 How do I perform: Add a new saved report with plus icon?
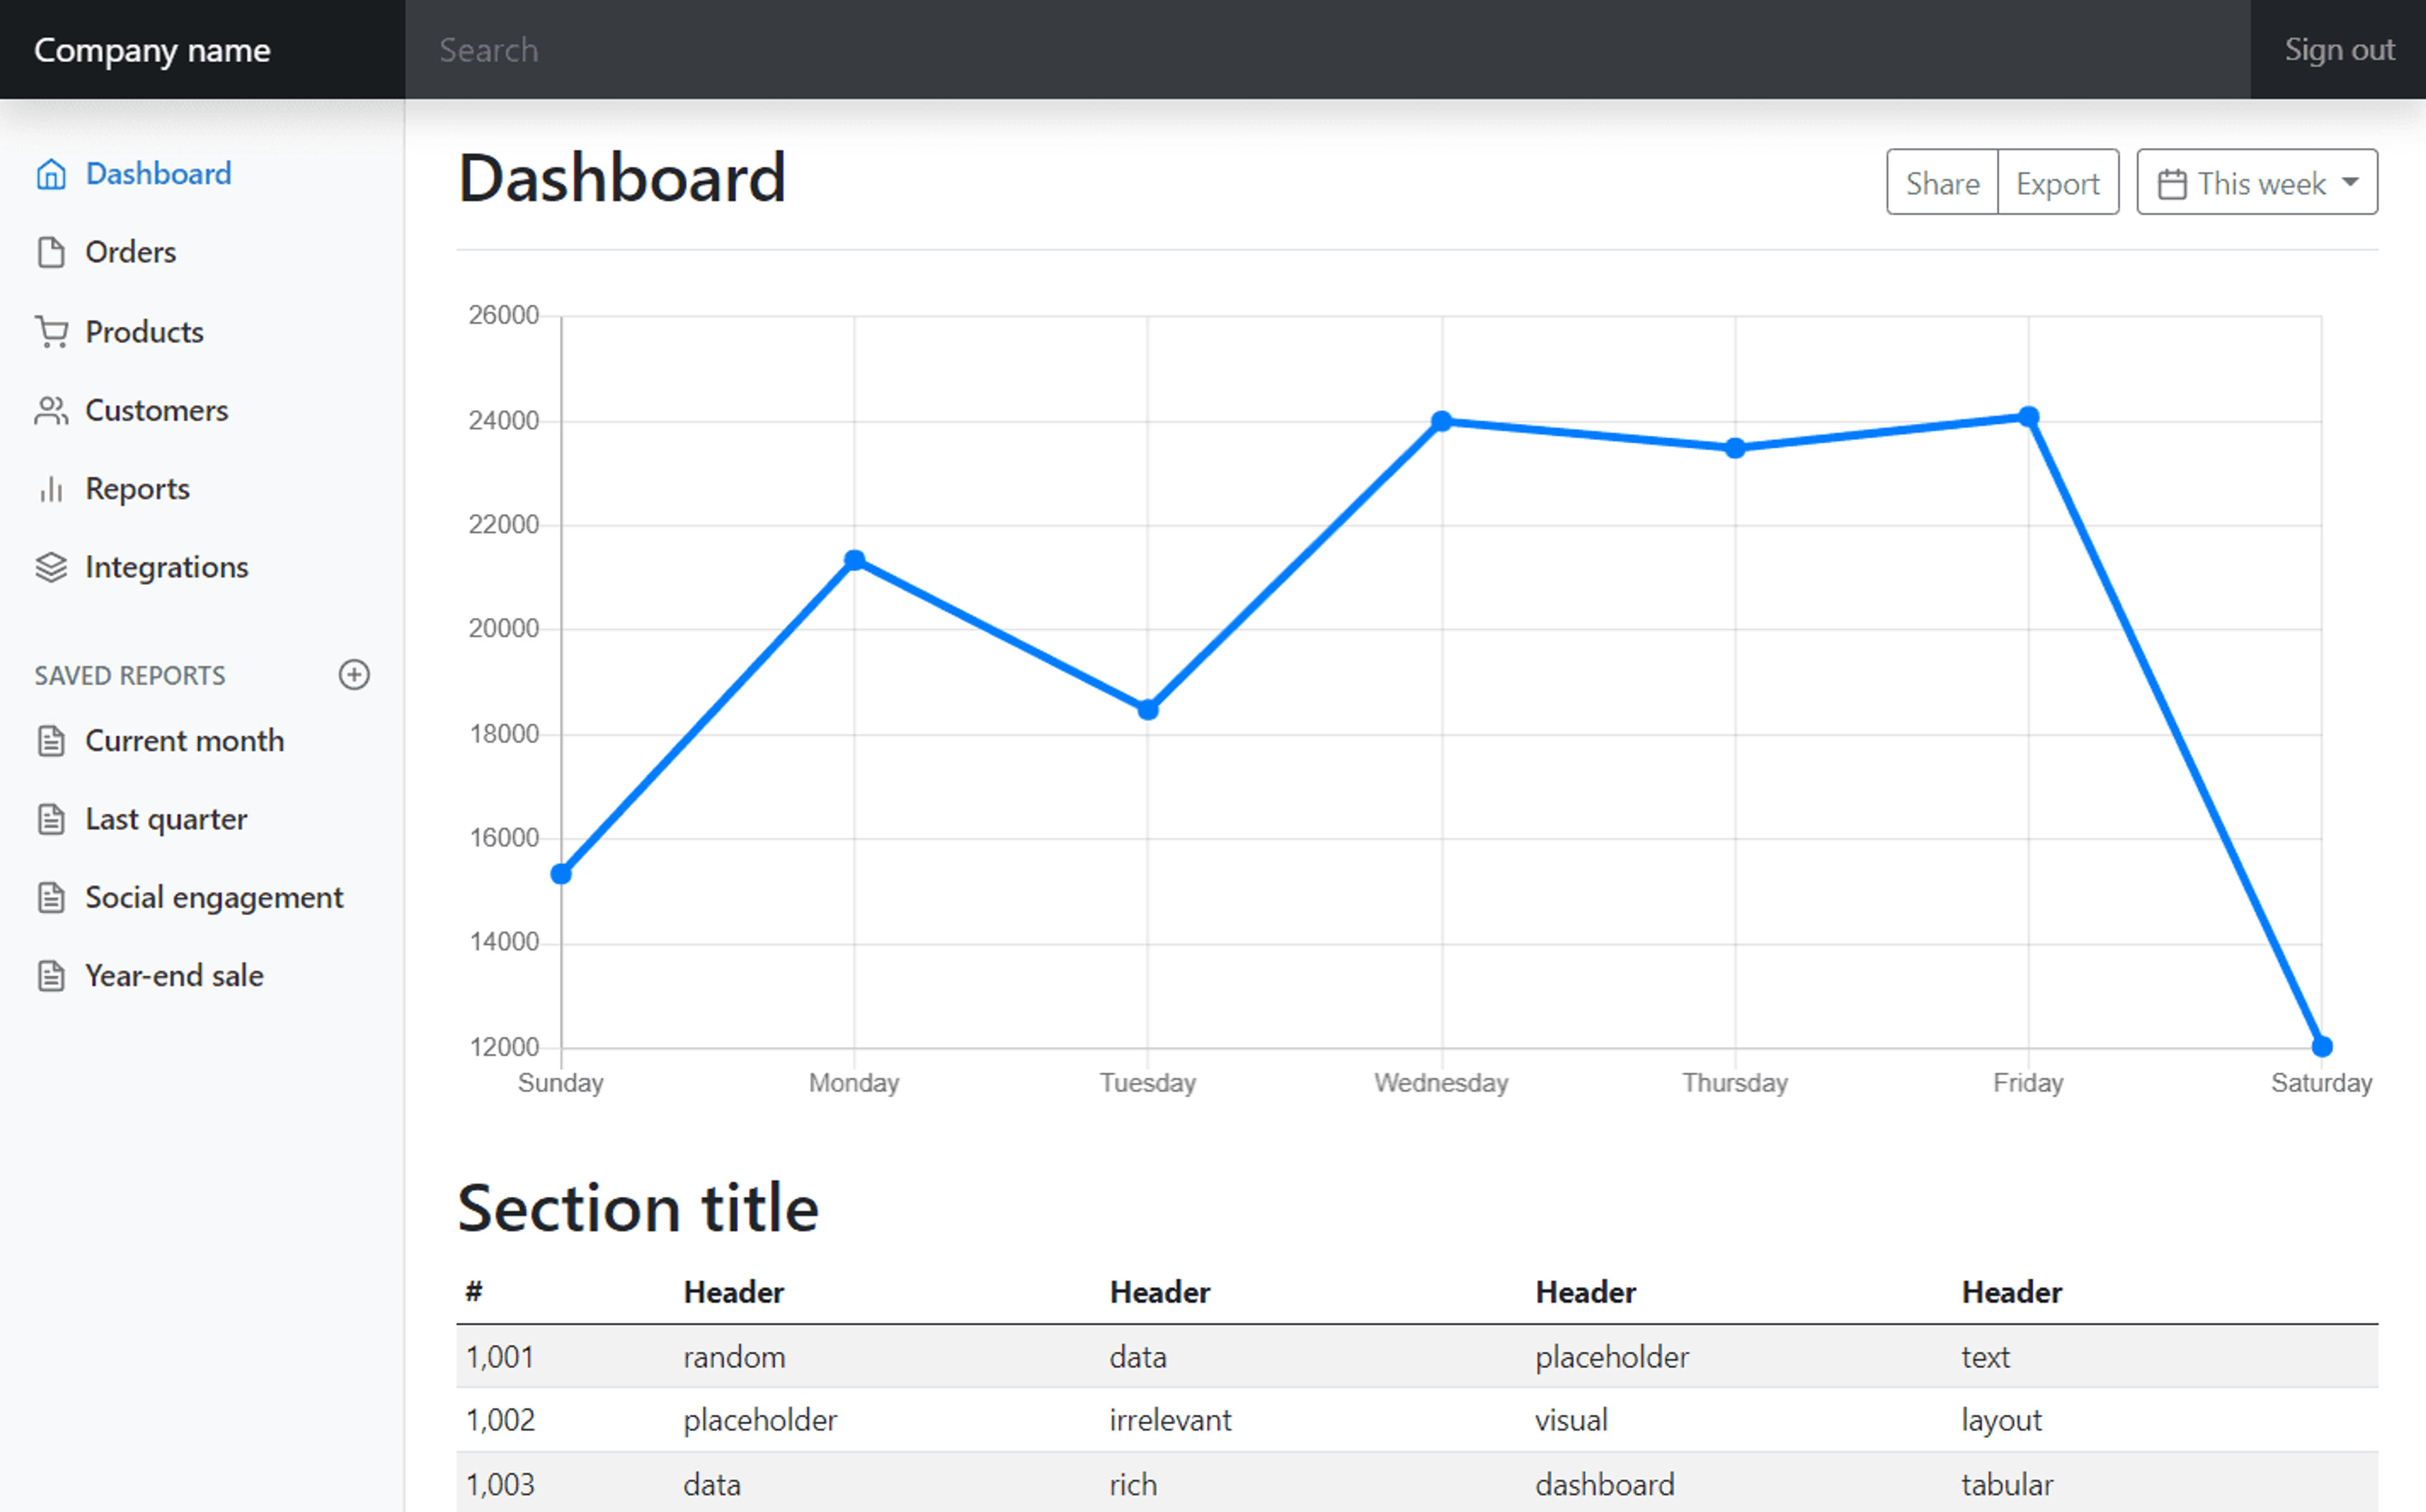[354, 675]
